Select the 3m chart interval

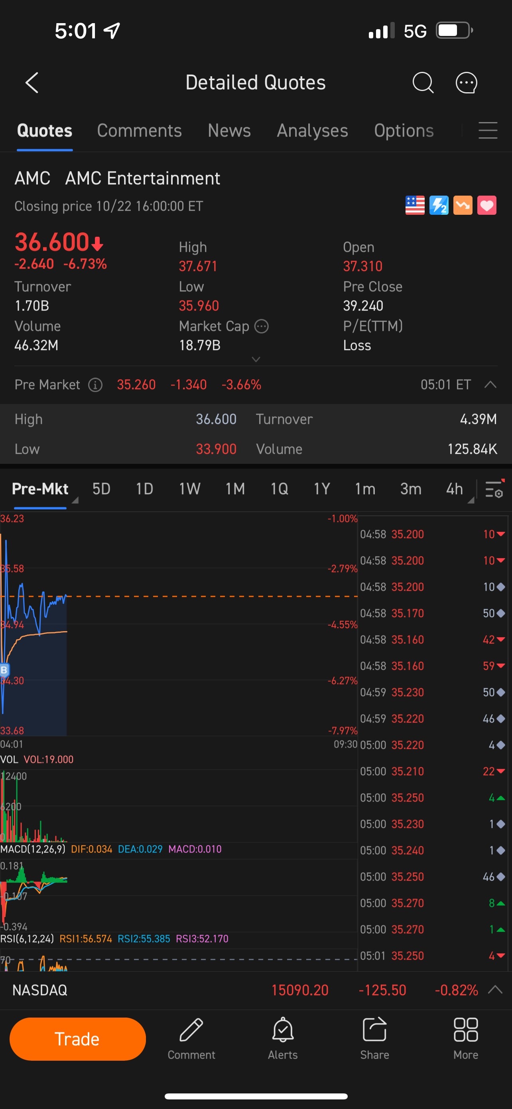(x=411, y=489)
